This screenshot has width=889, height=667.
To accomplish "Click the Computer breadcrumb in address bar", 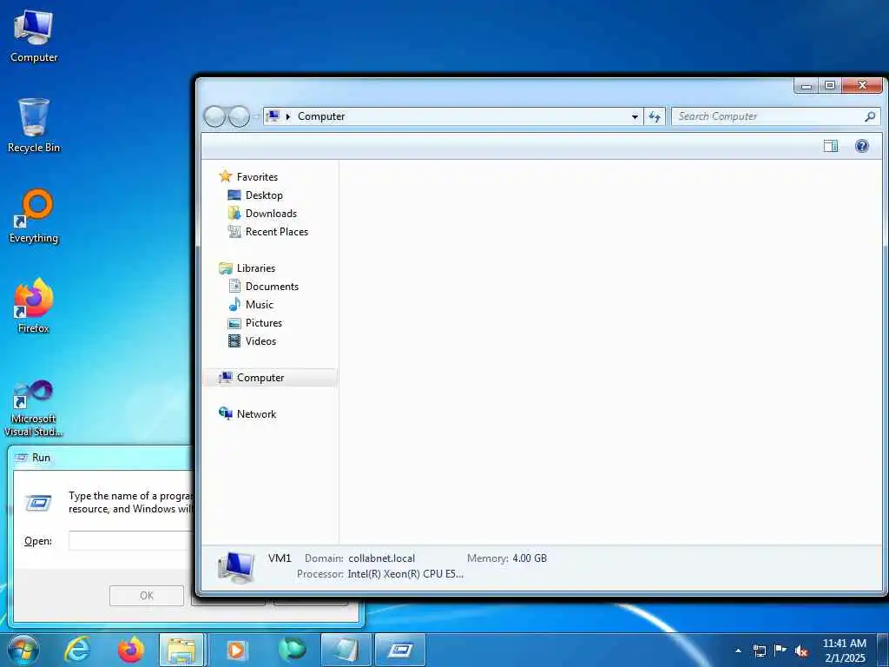I will pyautogui.click(x=321, y=116).
